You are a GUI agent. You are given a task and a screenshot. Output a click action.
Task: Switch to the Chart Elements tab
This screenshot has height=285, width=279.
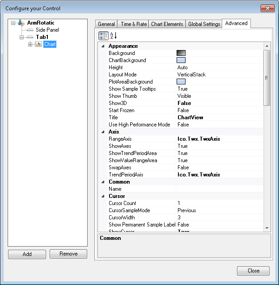[167, 24]
